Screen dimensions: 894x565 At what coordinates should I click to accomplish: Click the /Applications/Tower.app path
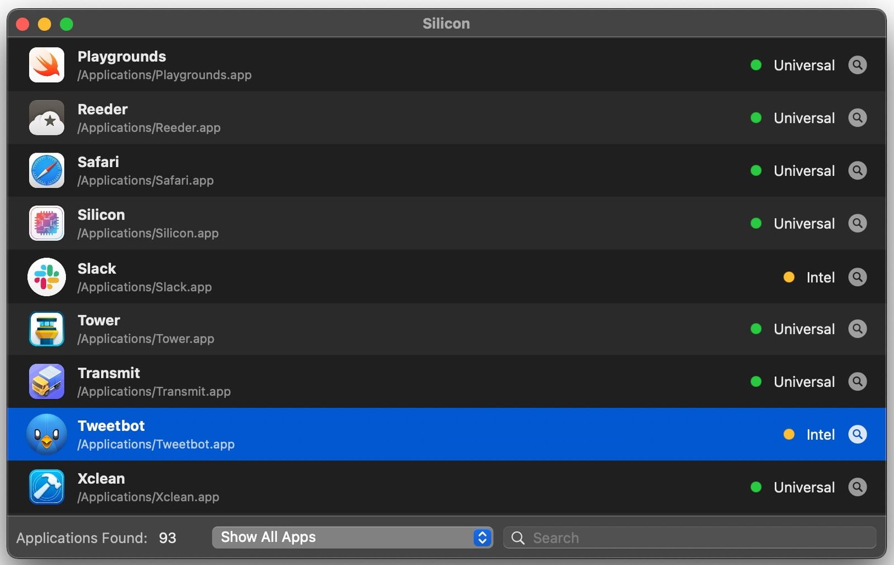[146, 339]
